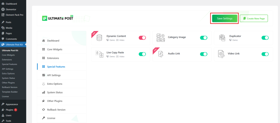Click the Plugins update count badge
This screenshot has width=280, height=123.
click(16, 110)
